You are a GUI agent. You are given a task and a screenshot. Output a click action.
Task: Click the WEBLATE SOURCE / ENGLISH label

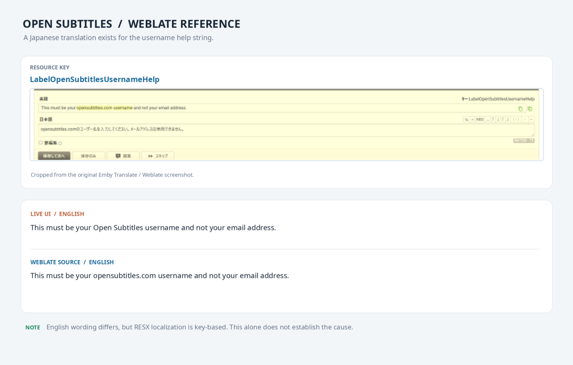72,262
